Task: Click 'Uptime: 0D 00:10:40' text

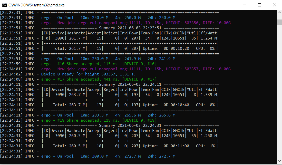Action: pos(166,105)
